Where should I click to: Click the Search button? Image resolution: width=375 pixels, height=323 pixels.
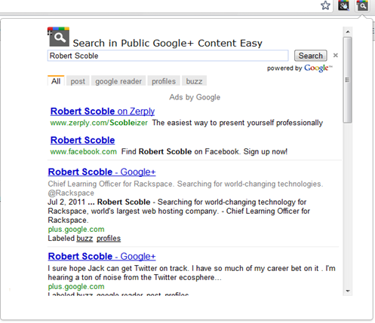(311, 56)
